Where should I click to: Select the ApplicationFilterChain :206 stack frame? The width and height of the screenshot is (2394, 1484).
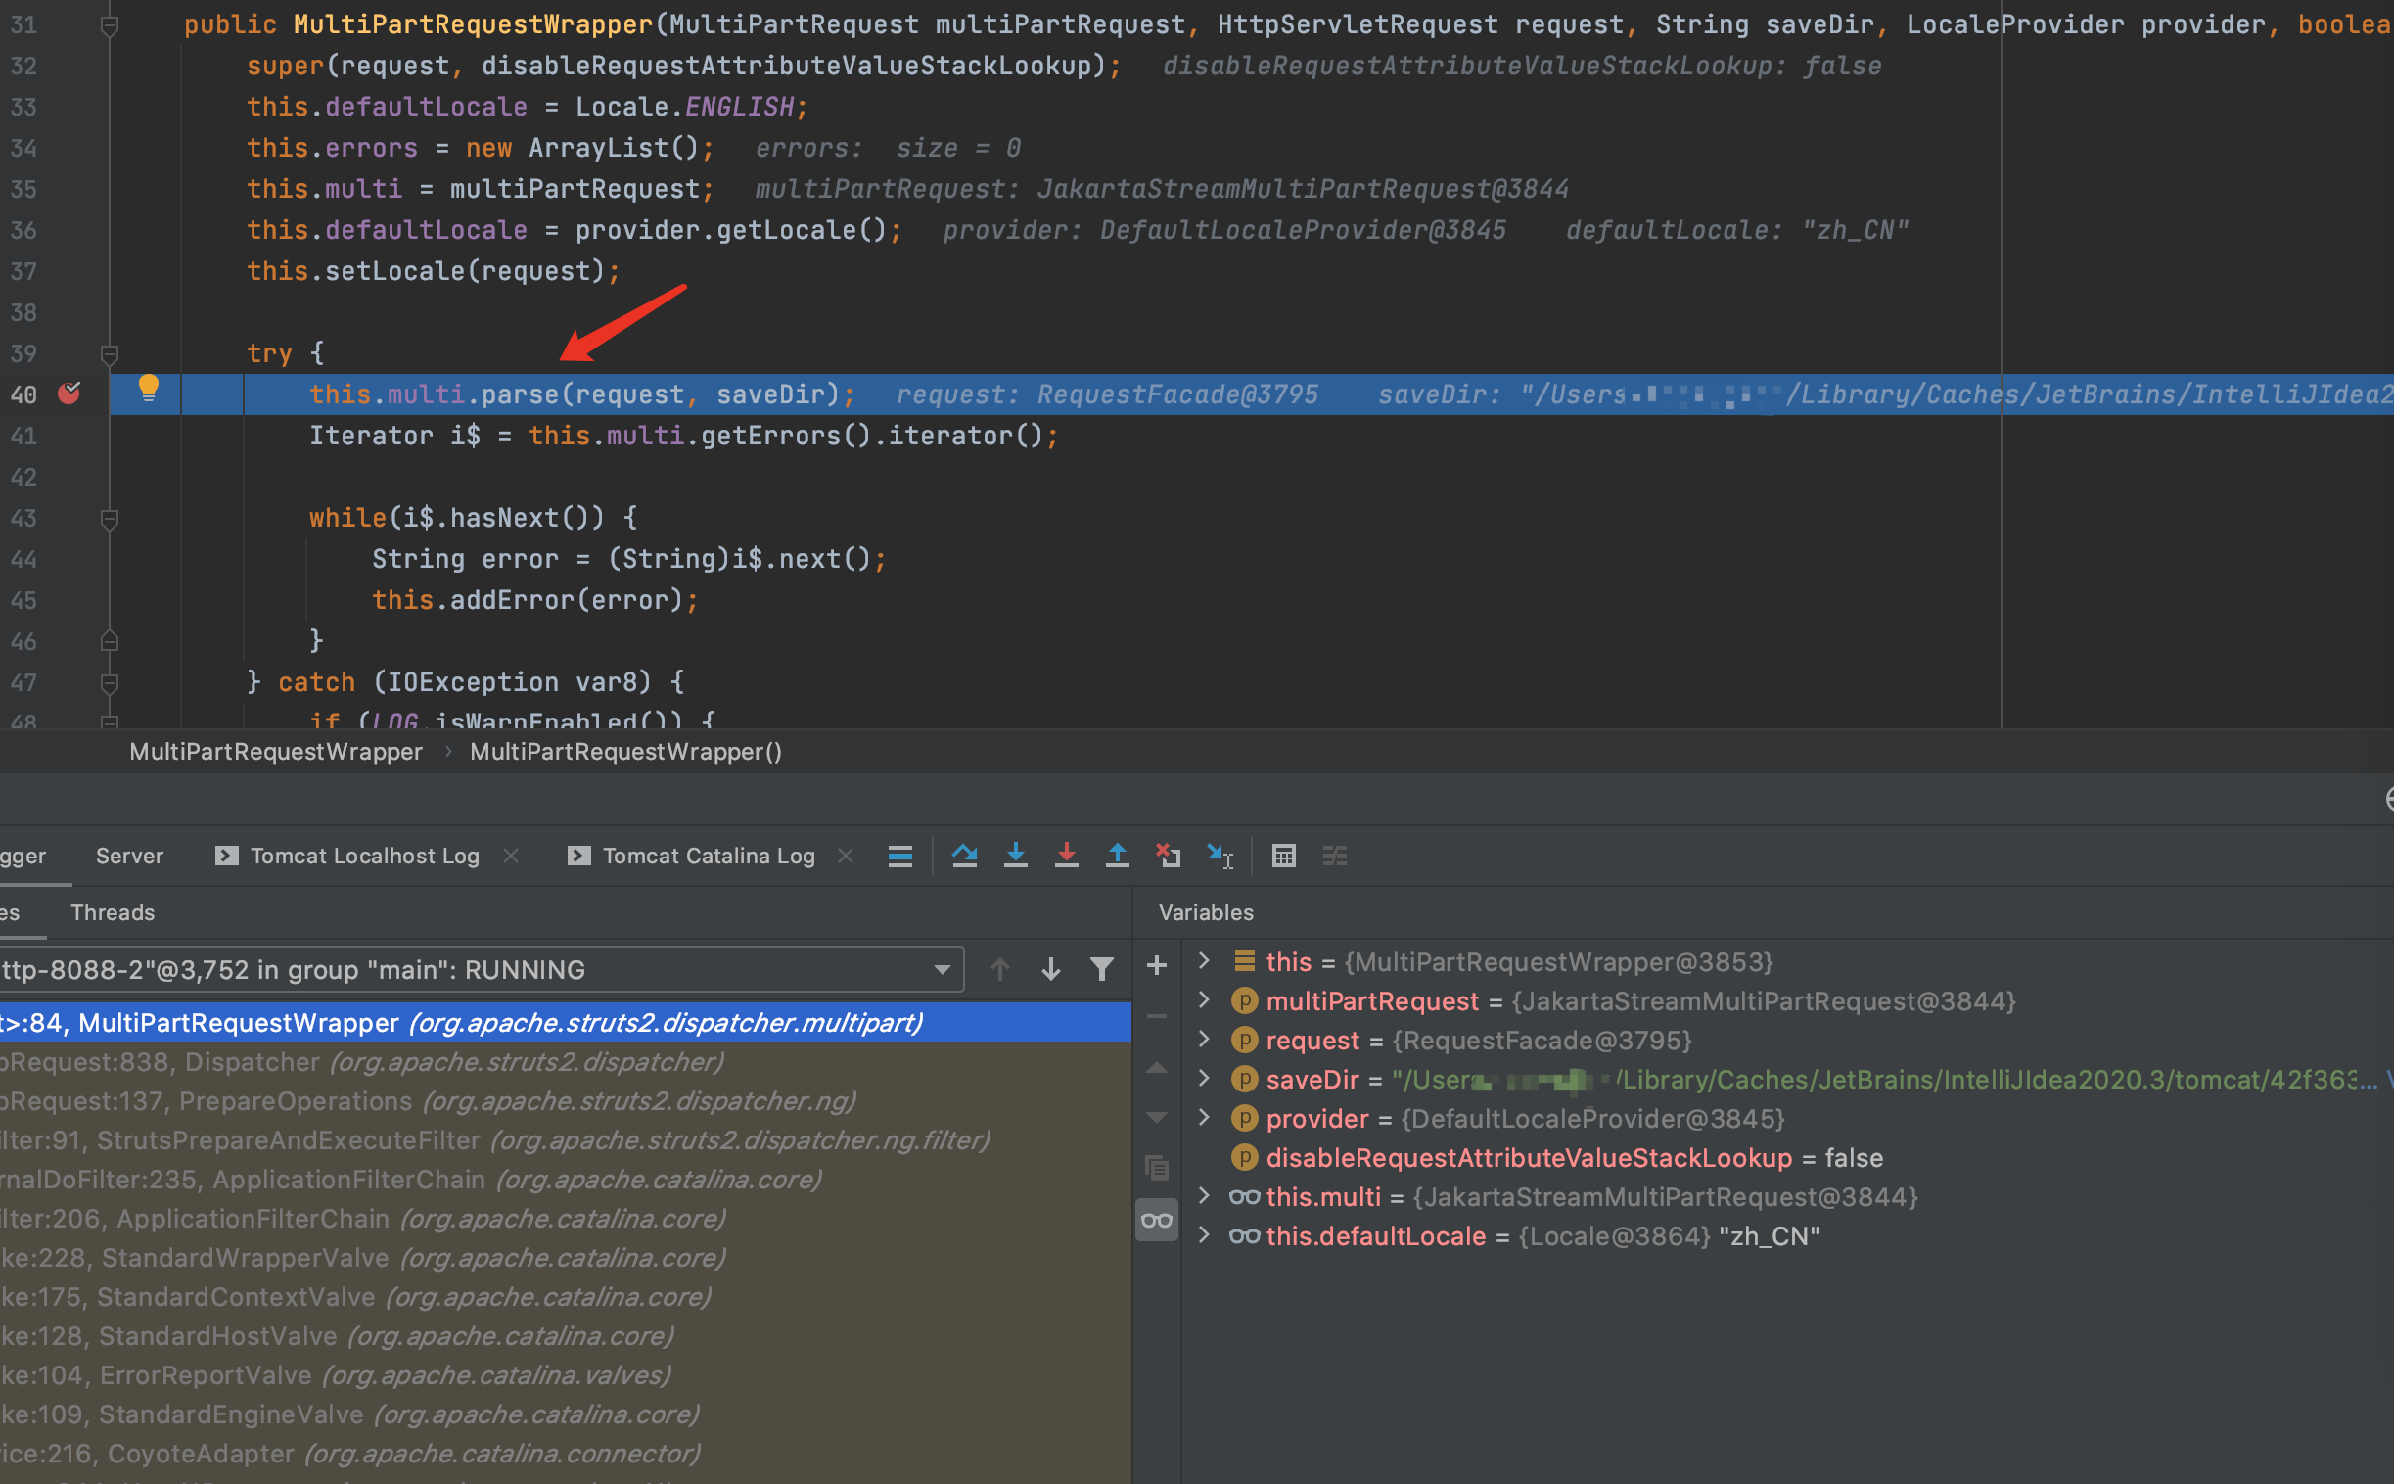point(565,1219)
